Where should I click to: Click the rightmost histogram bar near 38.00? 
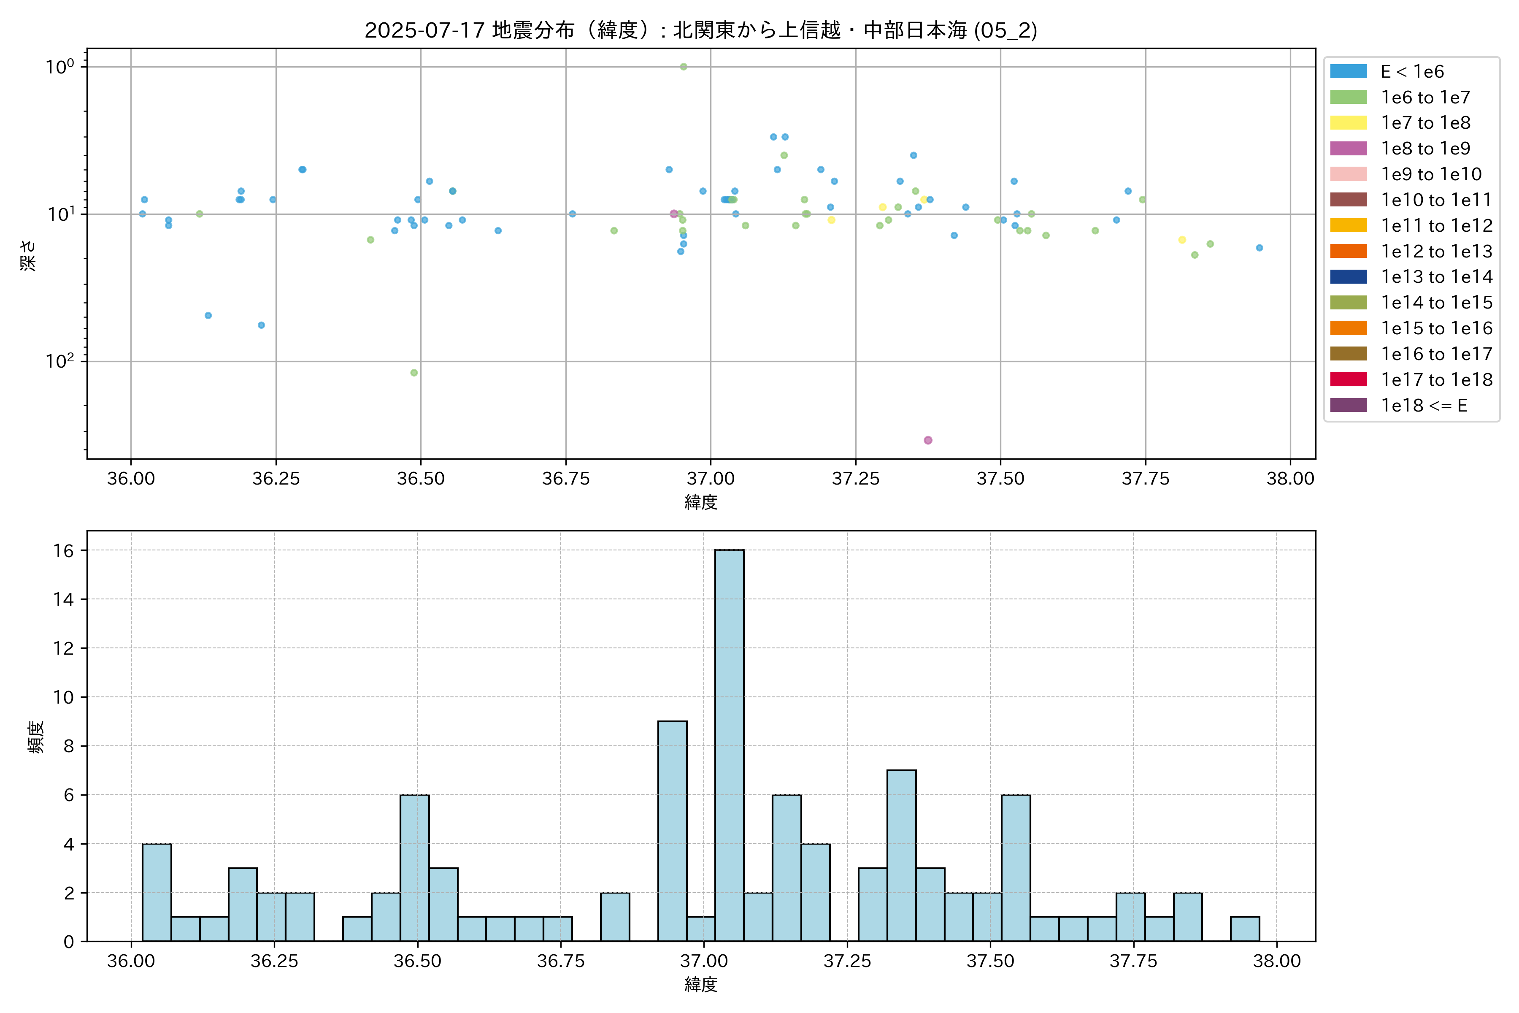1244,929
